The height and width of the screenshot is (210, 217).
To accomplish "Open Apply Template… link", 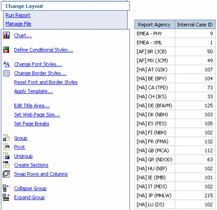I will click(33, 91).
